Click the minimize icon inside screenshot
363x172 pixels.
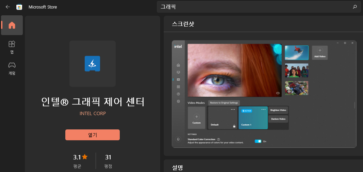pos(337,43)
